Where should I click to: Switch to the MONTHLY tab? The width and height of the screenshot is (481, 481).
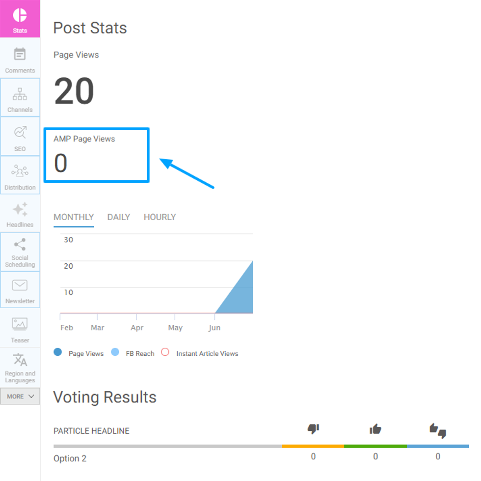[x=74, y=217]
